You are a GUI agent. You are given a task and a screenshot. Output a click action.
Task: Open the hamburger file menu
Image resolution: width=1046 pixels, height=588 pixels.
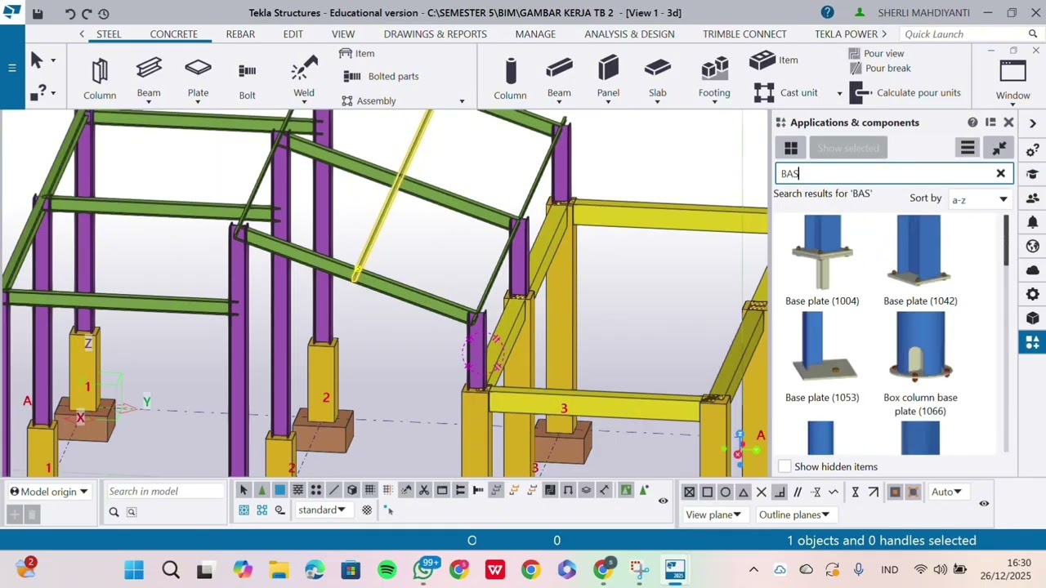click(12, 68)
